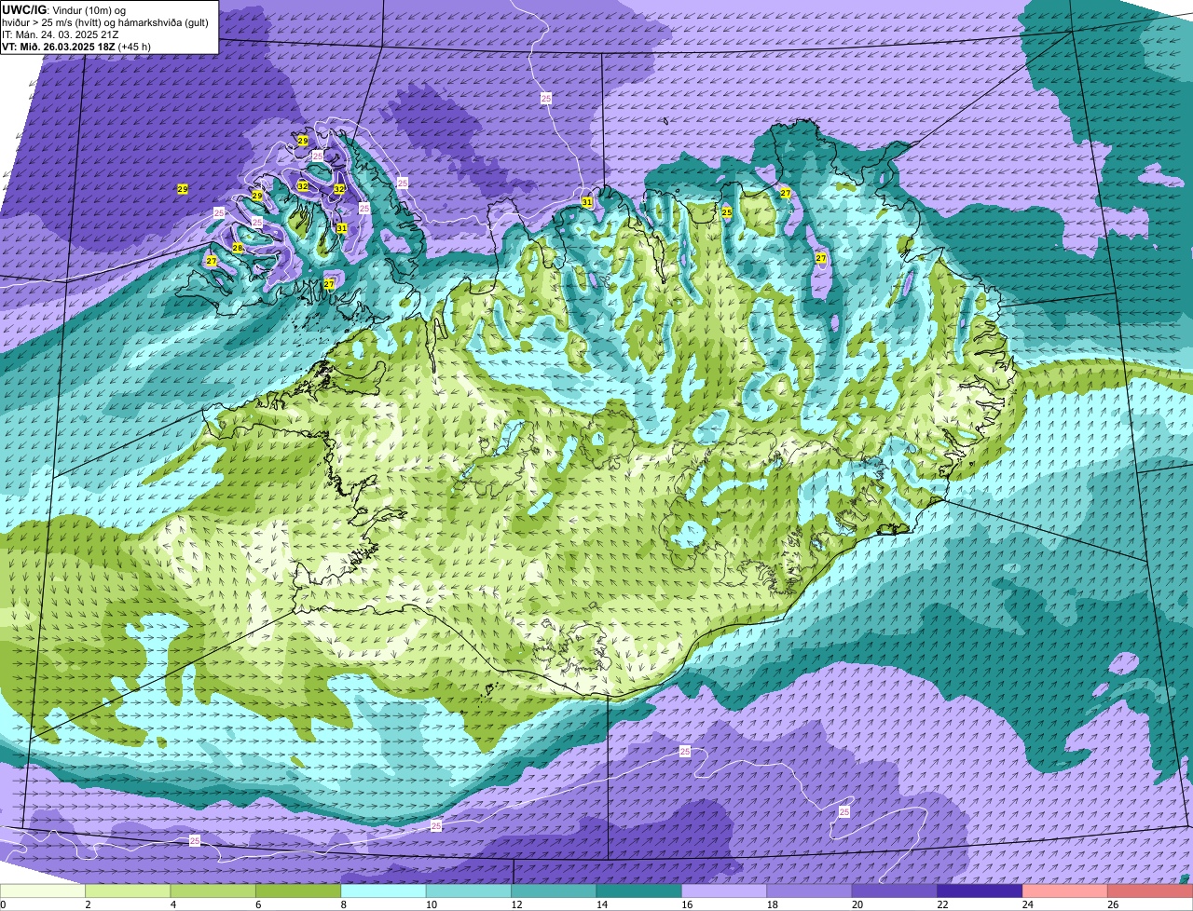Select the 20–22 m/s purple legend swatch
1193x911 pixels.
[x=895, y=891]
